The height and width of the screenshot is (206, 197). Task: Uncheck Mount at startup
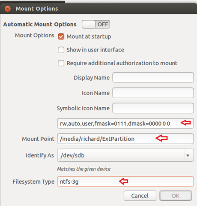click(x=61, y=36)
